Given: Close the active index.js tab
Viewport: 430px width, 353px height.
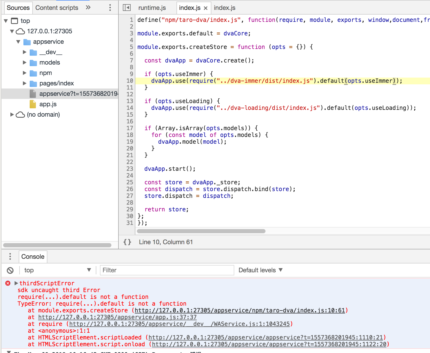Looking at the screenshot, I should pyautogui.click(x=206, y=8).
